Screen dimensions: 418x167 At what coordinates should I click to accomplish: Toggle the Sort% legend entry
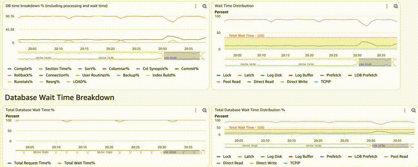point(86,69)
